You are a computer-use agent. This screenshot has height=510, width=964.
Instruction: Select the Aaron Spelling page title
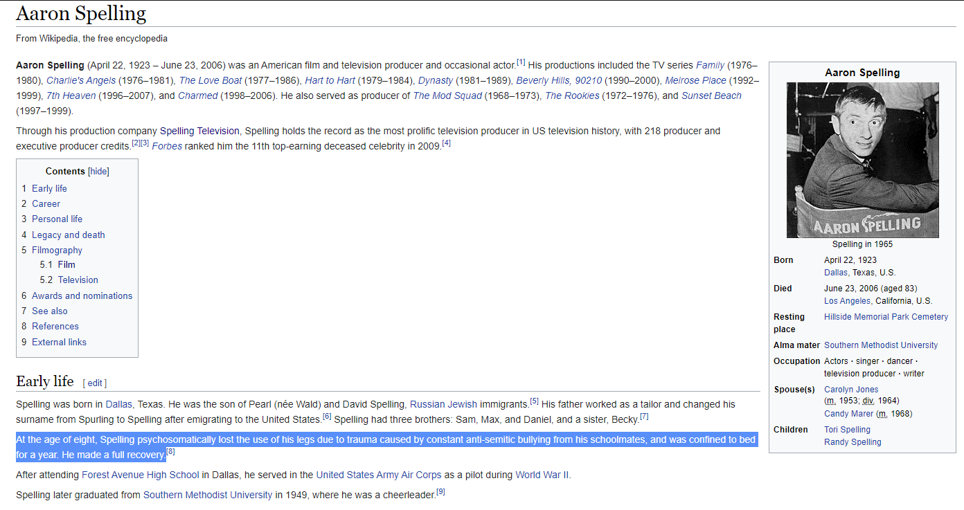coord(81,13)
